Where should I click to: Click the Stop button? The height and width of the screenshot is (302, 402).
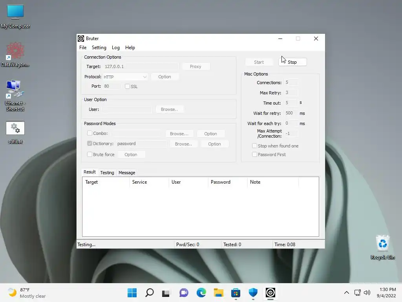292,62
